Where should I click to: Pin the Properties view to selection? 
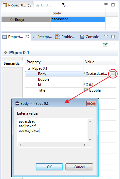[x=105, y=45]
